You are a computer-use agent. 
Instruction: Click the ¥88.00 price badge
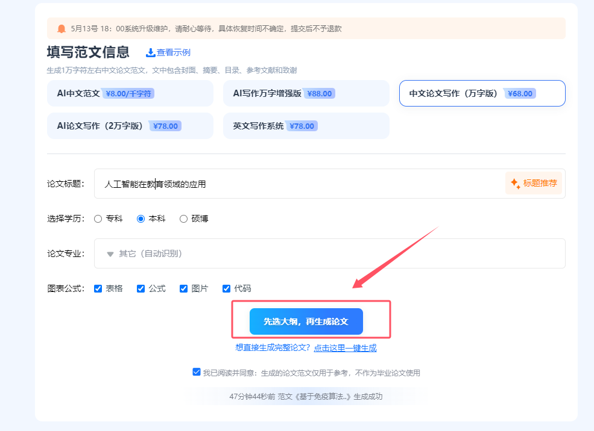(320, 93)
